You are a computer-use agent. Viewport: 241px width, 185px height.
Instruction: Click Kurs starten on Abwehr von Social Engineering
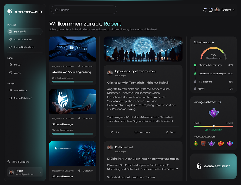click(87, 66)
